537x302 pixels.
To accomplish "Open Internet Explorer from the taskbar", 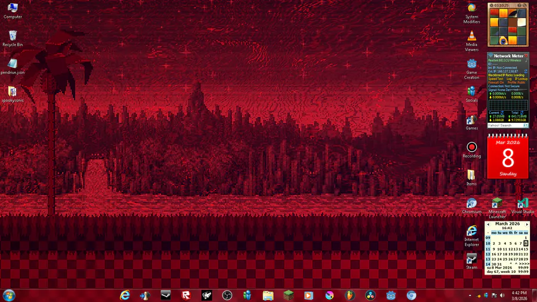I will (x=125, y=295).
